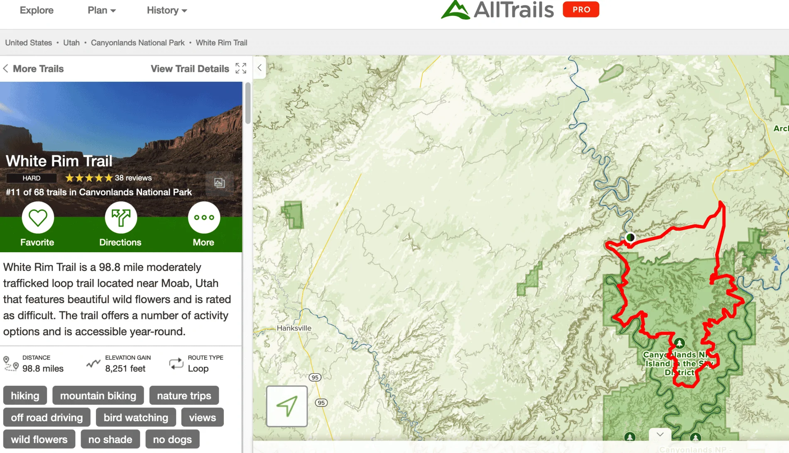Expand trail panel with fullscreen arrows icon
This screenshot has height=453, width=789.
pyautogui.click(x=241, y=68)
